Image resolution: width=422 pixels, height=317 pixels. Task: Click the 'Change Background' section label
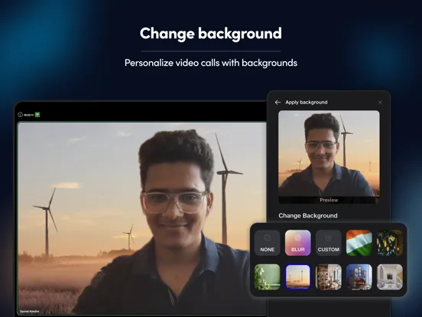point(308,216)
